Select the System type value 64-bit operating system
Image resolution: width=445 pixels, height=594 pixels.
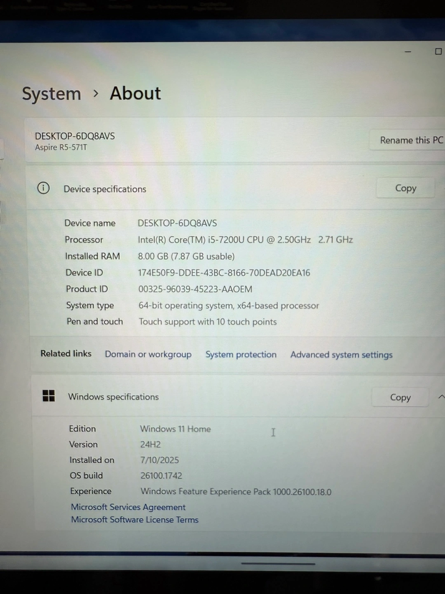pyautogui.click(x=229, y=306)
